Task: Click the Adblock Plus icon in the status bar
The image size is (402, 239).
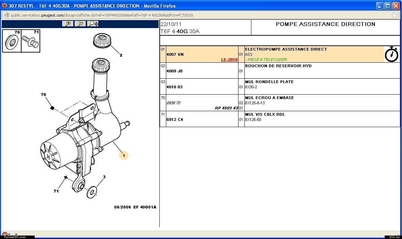Action: [5, 235]
